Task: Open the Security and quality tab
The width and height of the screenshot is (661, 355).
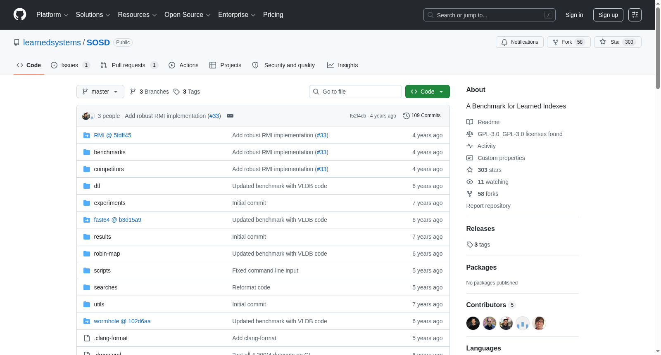Action: click(x=284, y=65)
